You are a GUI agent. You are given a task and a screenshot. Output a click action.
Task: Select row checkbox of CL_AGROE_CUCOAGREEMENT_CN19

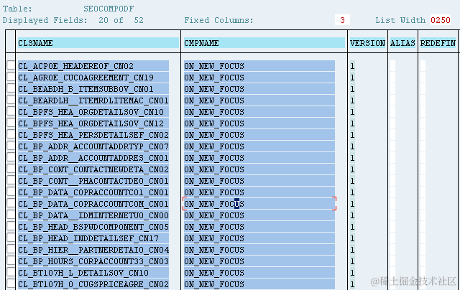click(x=11, y=77)
